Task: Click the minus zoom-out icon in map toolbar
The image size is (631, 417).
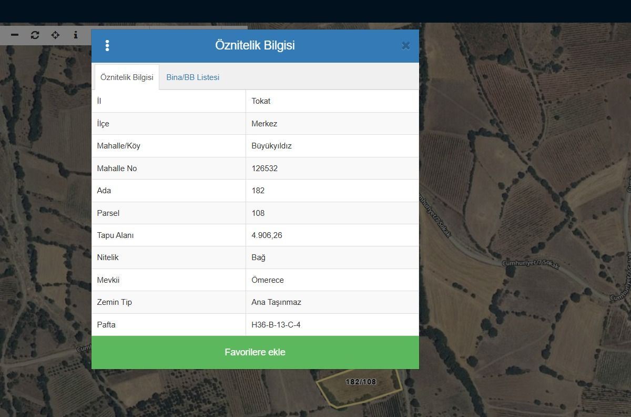Action: 15,35
